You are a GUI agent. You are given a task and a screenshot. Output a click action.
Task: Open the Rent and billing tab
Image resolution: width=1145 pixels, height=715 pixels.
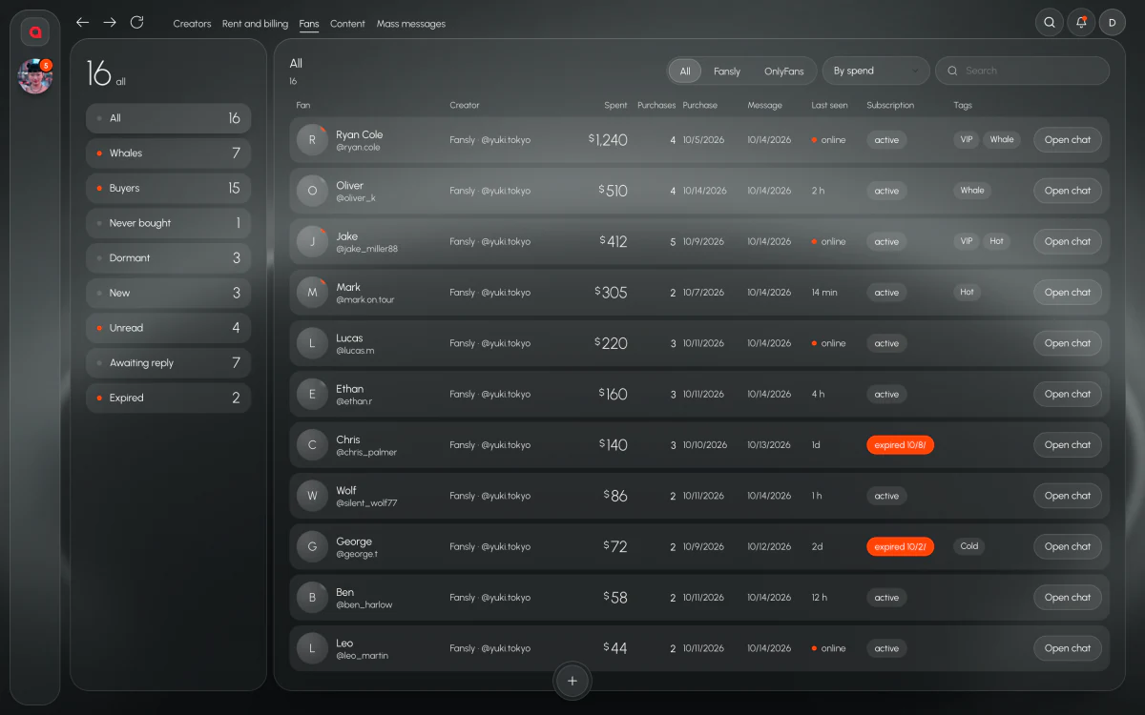click(x=255, y=24)
